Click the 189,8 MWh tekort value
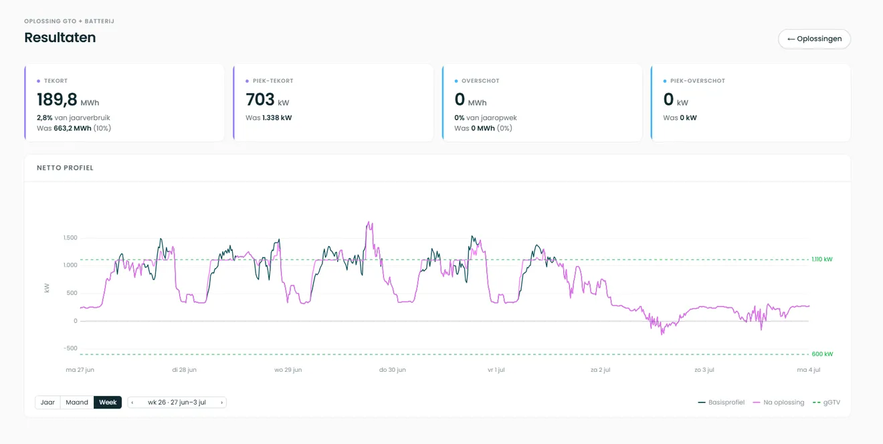883x444 pixels. (x=69, y=100)
